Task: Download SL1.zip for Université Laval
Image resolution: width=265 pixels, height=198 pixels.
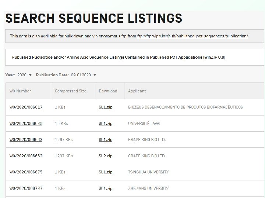Action: point(106,123)
